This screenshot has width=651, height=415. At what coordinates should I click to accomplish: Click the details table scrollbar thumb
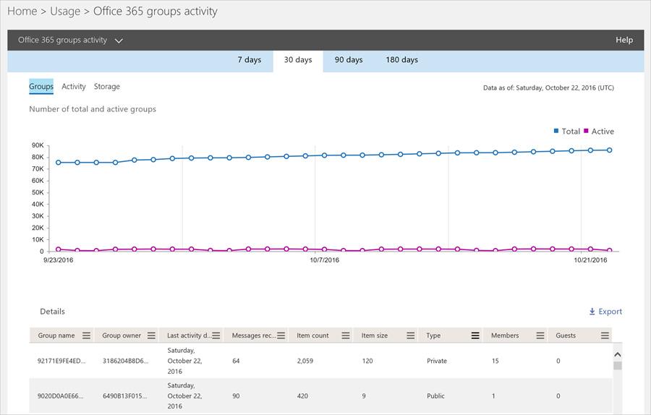618,366
